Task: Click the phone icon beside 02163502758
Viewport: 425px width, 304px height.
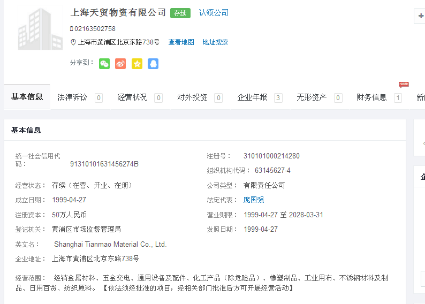Action: click(72, 29)
